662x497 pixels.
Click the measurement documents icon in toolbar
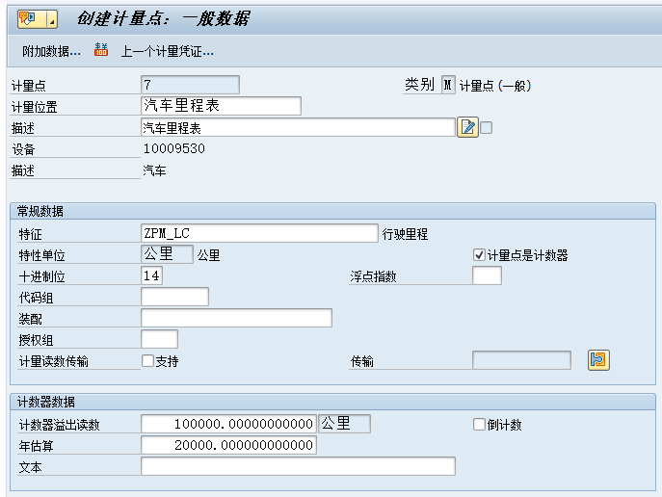click(101, 50)
